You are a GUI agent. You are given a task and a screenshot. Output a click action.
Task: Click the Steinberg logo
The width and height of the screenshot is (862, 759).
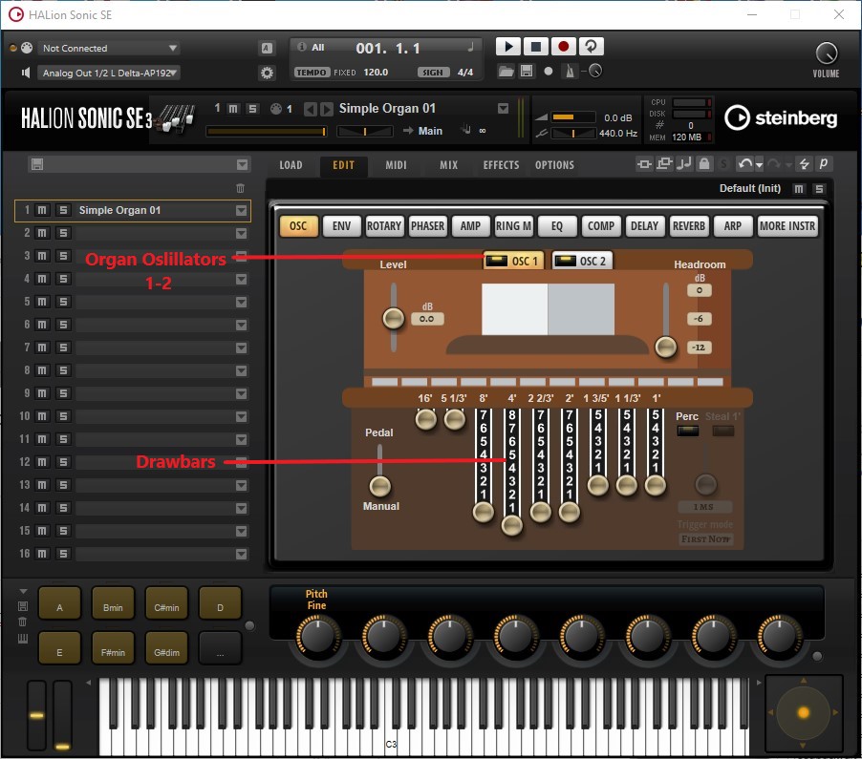click(781, 117)
